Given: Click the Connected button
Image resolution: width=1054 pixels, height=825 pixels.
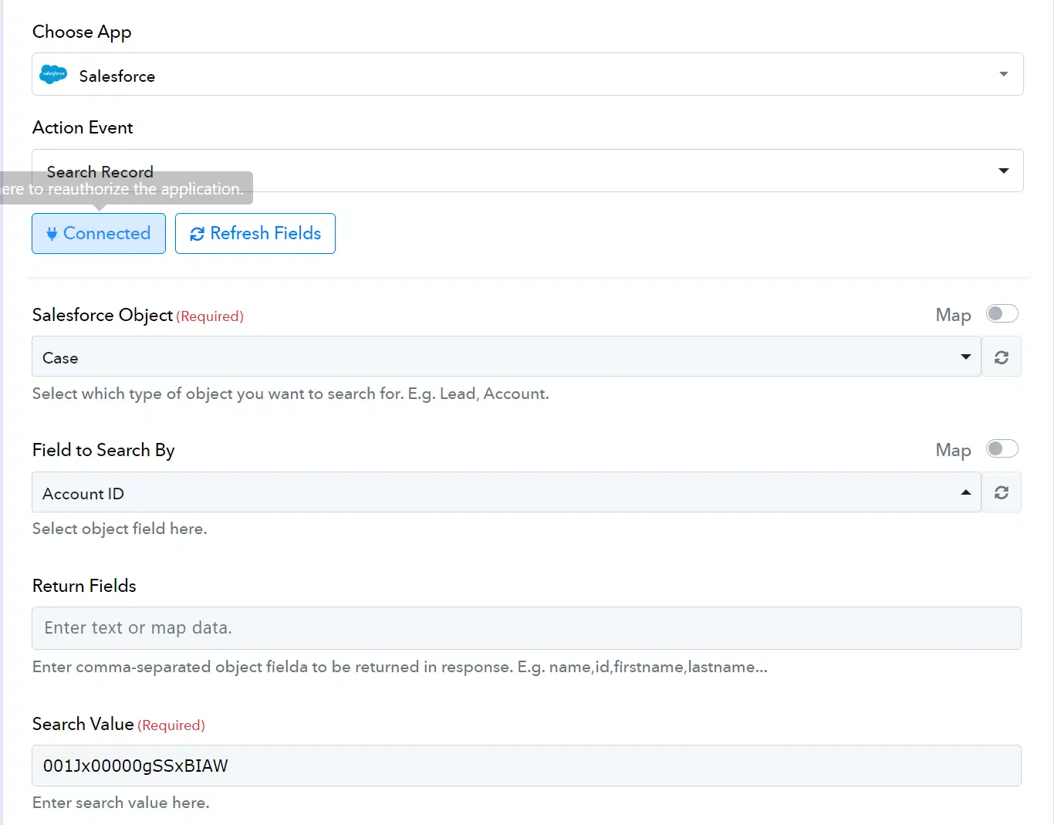Looking at the screenshot, I should (99, 233).
